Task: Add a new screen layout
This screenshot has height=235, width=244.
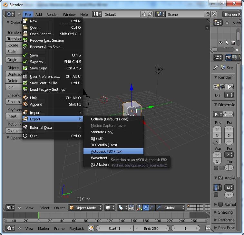Action: tap(144, 14)
